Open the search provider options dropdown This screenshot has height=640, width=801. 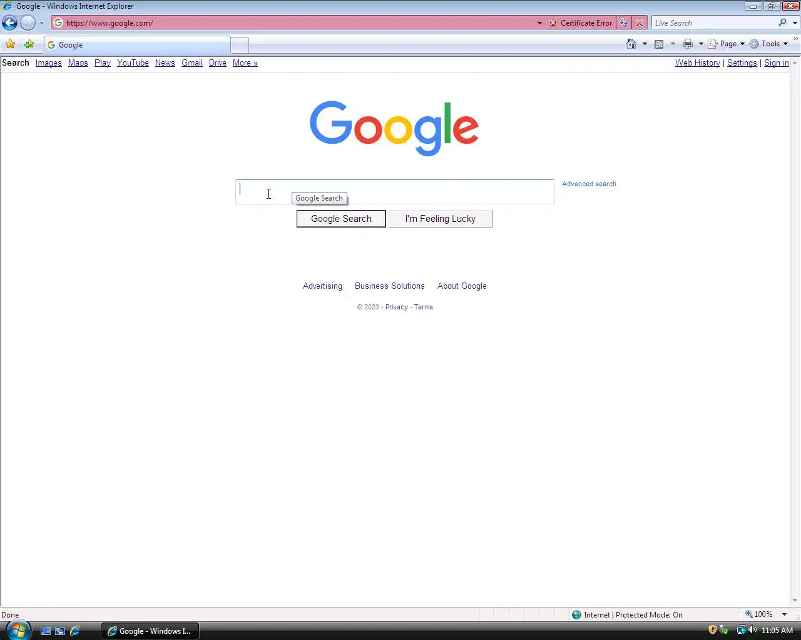coord(795,23)
